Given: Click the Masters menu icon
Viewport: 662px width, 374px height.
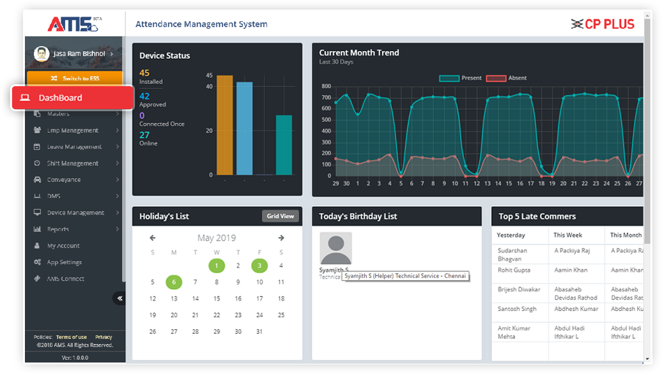Looking at the screenshot, I should [37, 114].
